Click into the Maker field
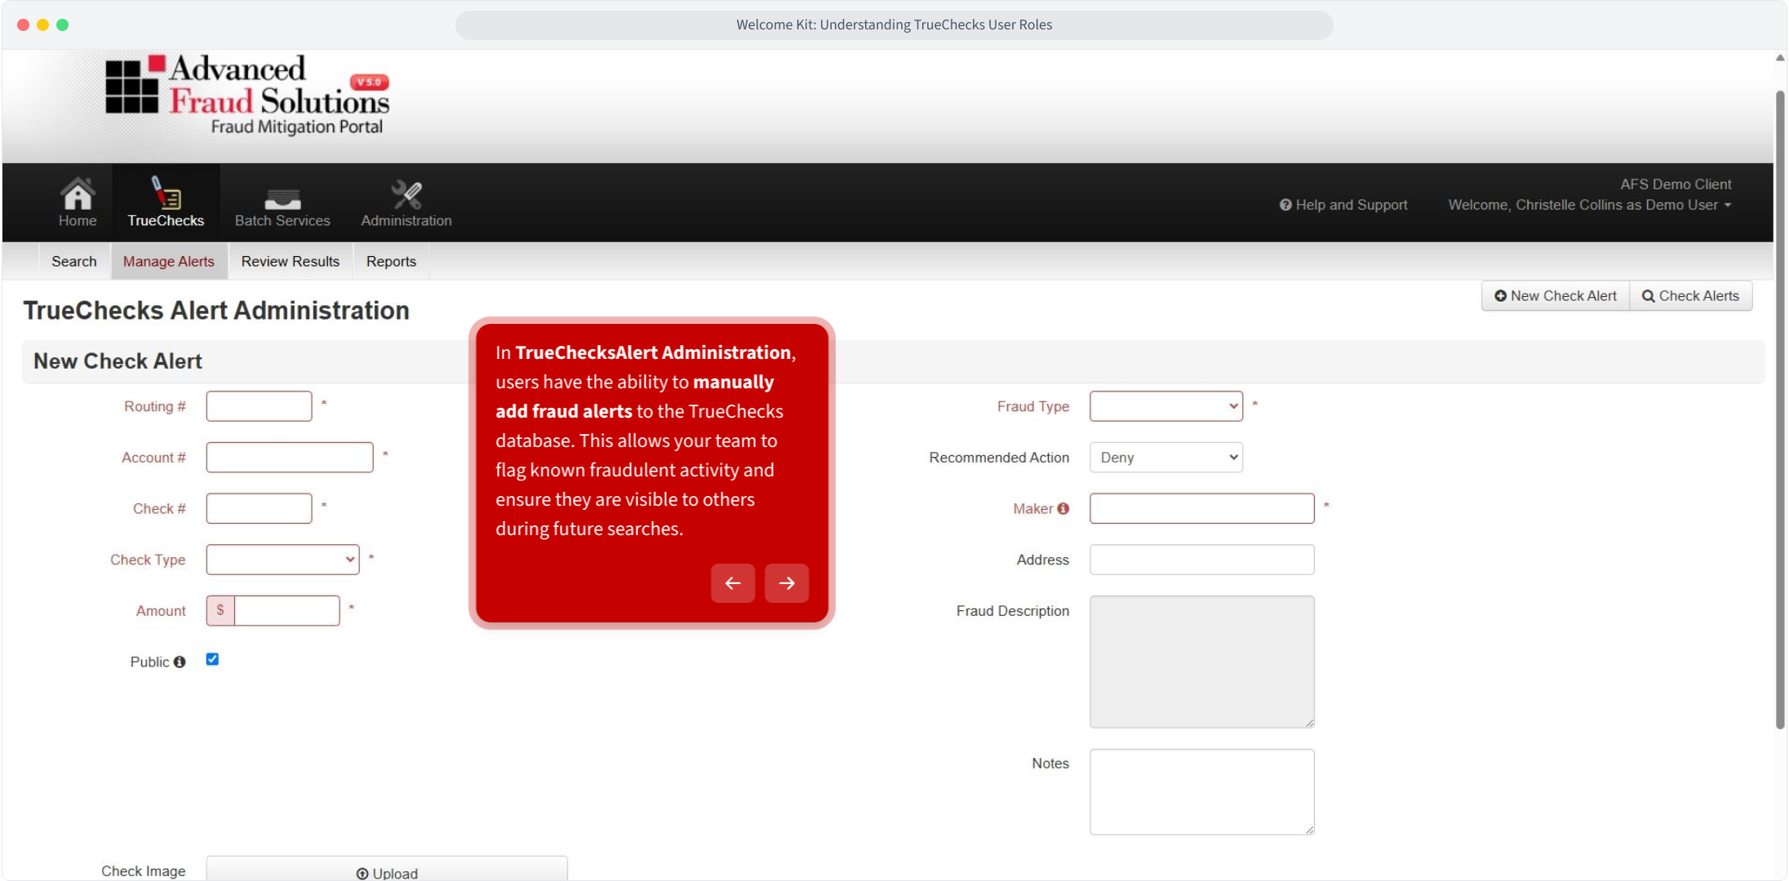Viewport: 1789px width, 881px height. [x=1202, y=508]
